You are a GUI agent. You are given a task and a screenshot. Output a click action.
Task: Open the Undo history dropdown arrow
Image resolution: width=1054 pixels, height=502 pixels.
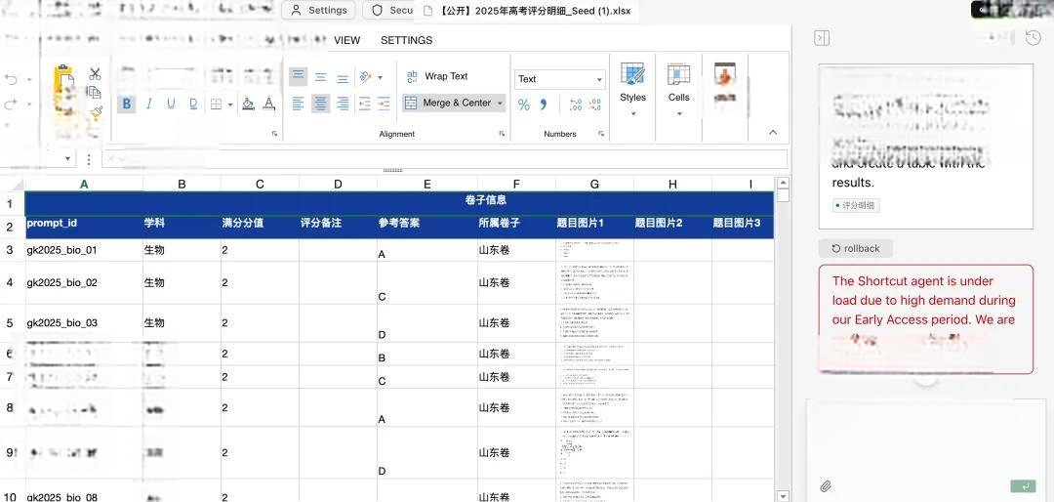[x=29, y=80]
